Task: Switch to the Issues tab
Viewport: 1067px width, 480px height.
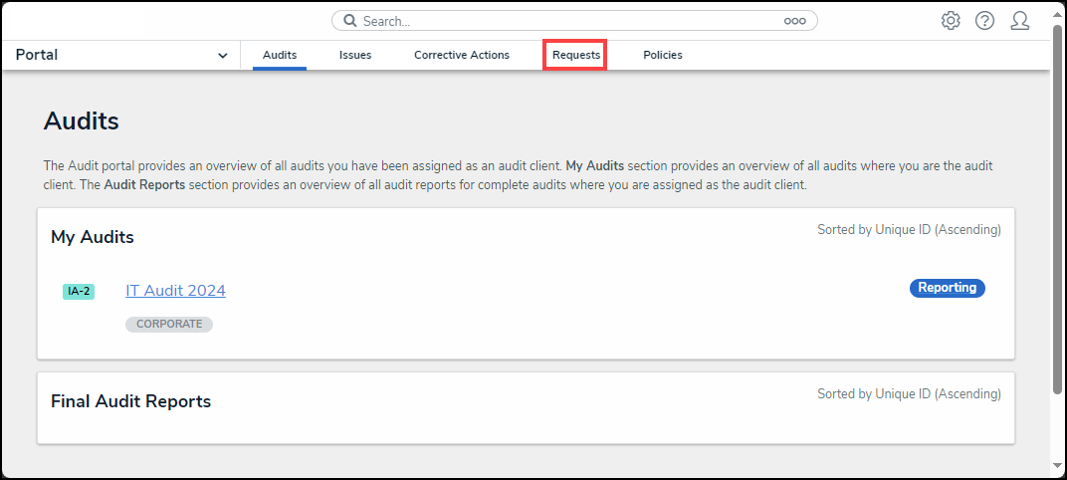Action: tap(355, 56)
